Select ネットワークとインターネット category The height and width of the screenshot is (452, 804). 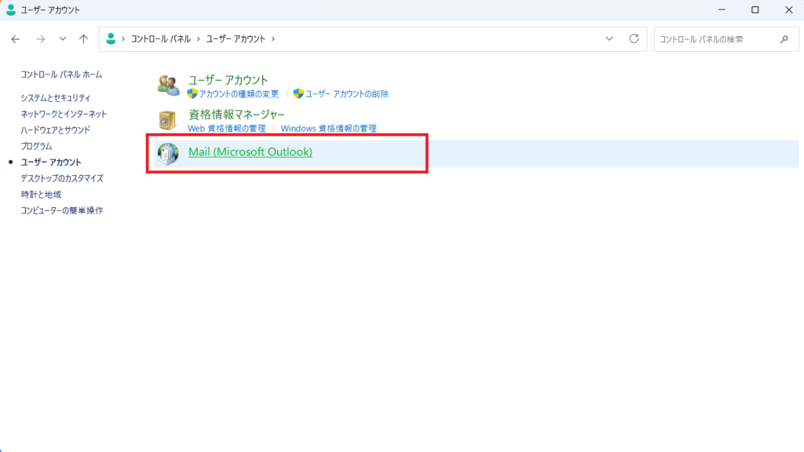[x=64, y=114]
